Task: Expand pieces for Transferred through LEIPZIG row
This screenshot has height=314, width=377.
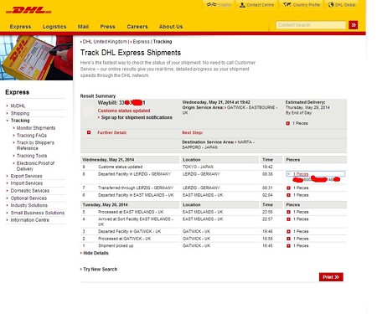Action: point(288,188)
